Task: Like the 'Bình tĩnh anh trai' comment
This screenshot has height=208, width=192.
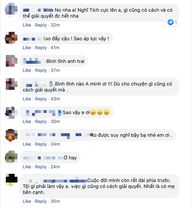Action: click(27, 70)
